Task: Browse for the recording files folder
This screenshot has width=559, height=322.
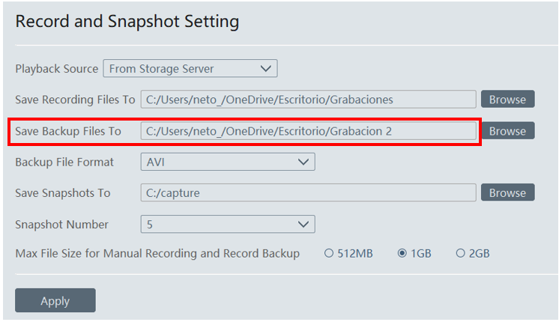Action: tap(507, 99)
